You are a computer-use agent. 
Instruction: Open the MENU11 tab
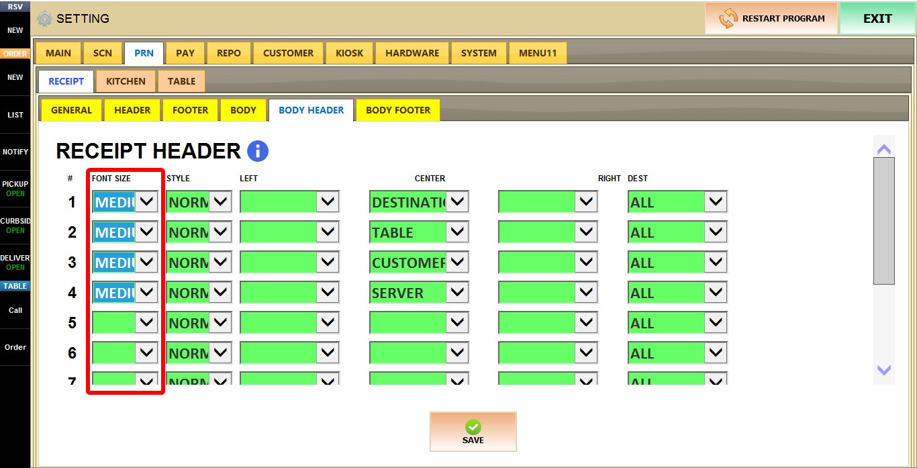pos(538,53)
